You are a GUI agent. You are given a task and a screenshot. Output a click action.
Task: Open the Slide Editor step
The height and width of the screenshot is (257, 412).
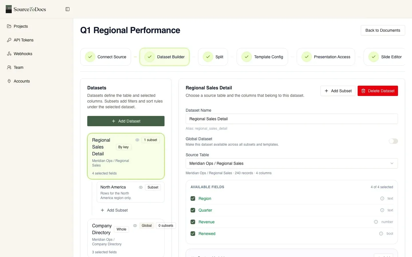tap(385, 57)
